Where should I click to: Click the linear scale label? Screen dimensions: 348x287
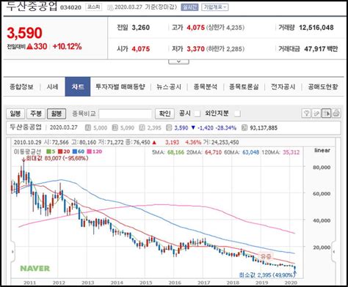[x=322, y=150]
